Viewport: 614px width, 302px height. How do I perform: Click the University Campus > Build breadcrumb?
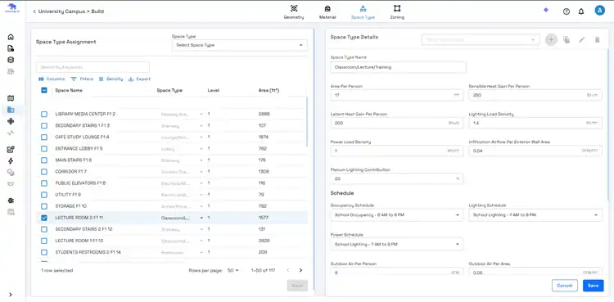[71, 11]
